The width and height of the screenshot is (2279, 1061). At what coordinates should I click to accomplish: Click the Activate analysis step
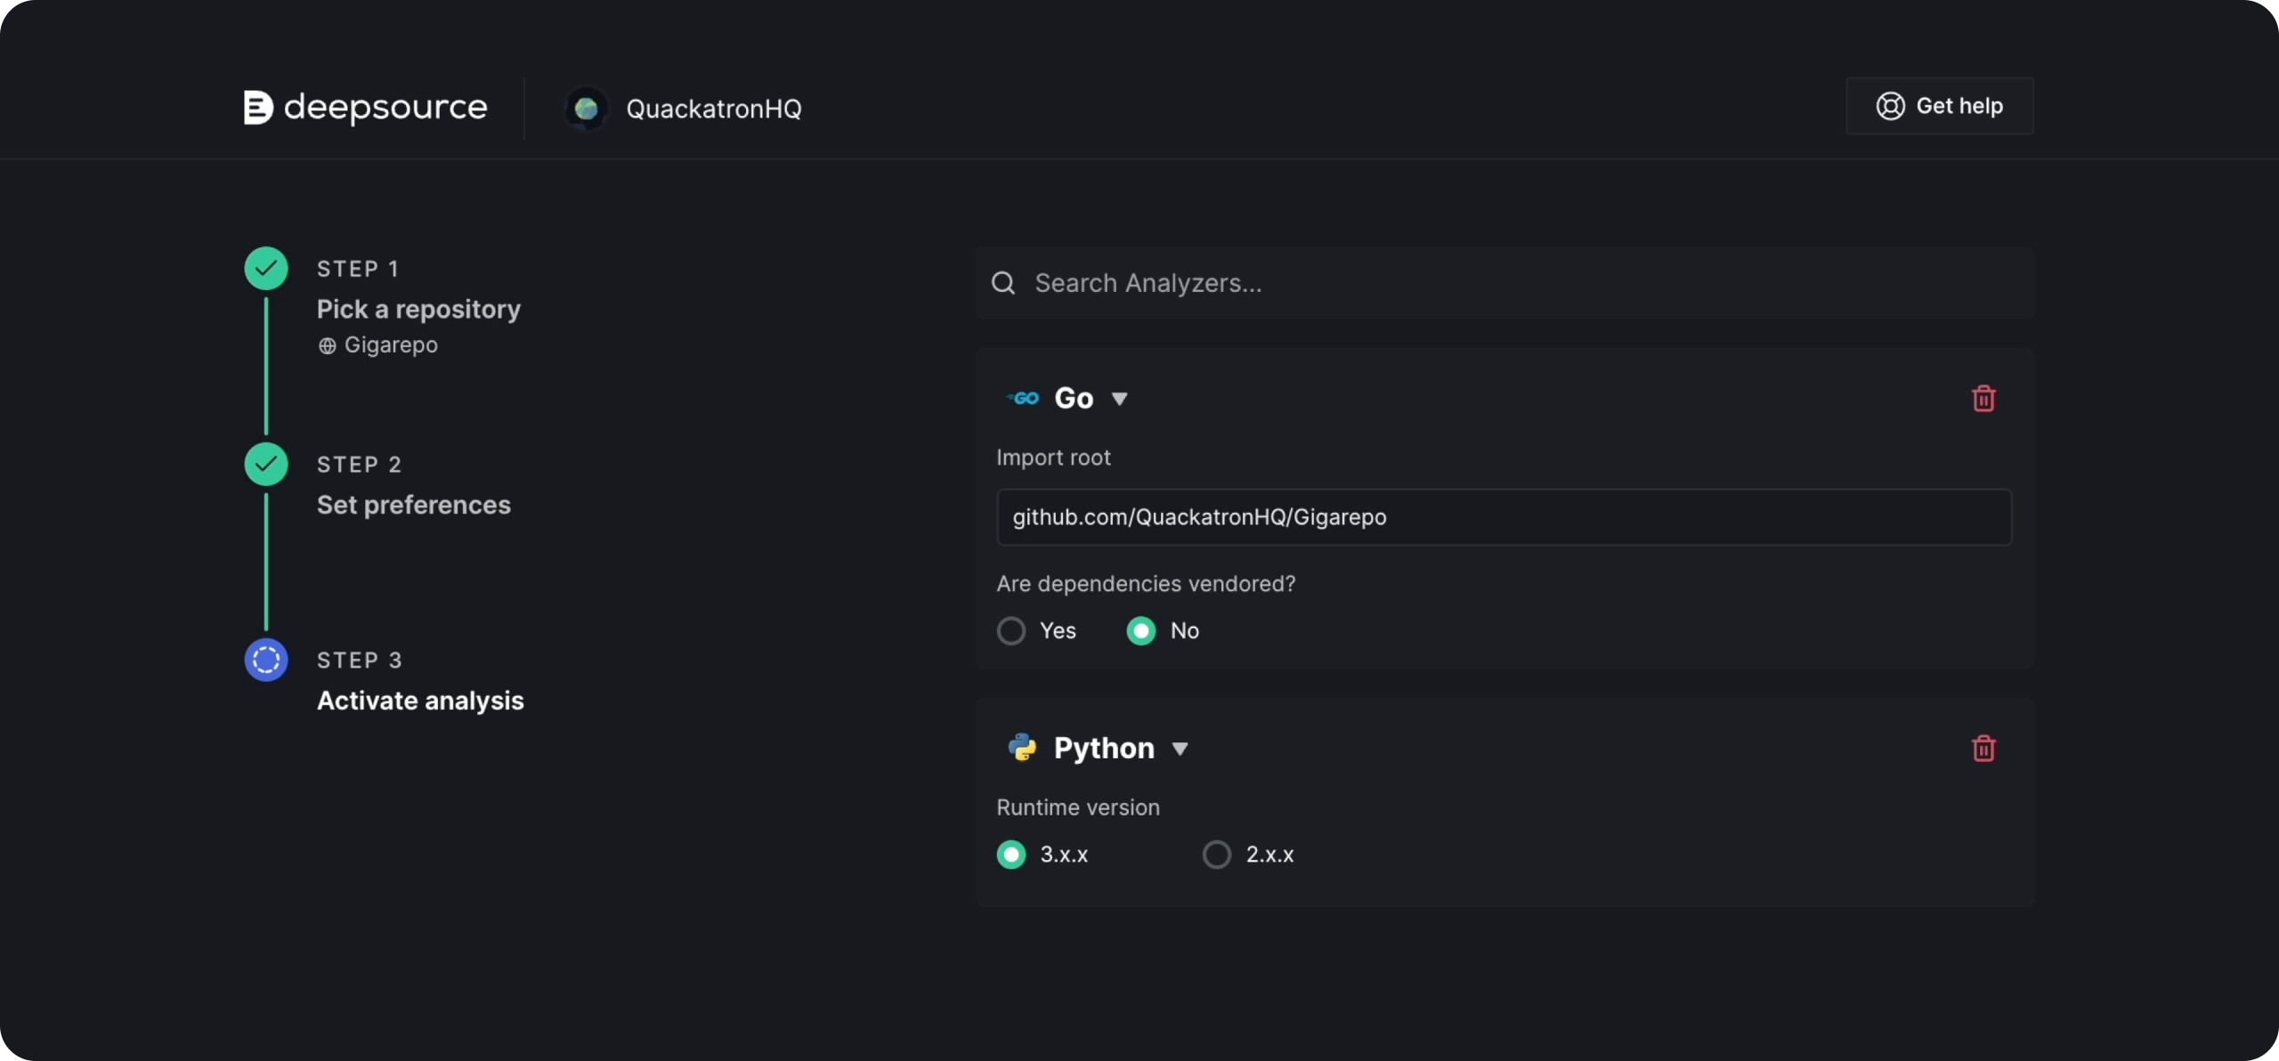[420, 701]
